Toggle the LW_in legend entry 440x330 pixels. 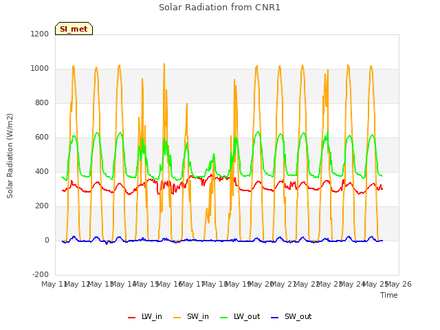point(145,316)
